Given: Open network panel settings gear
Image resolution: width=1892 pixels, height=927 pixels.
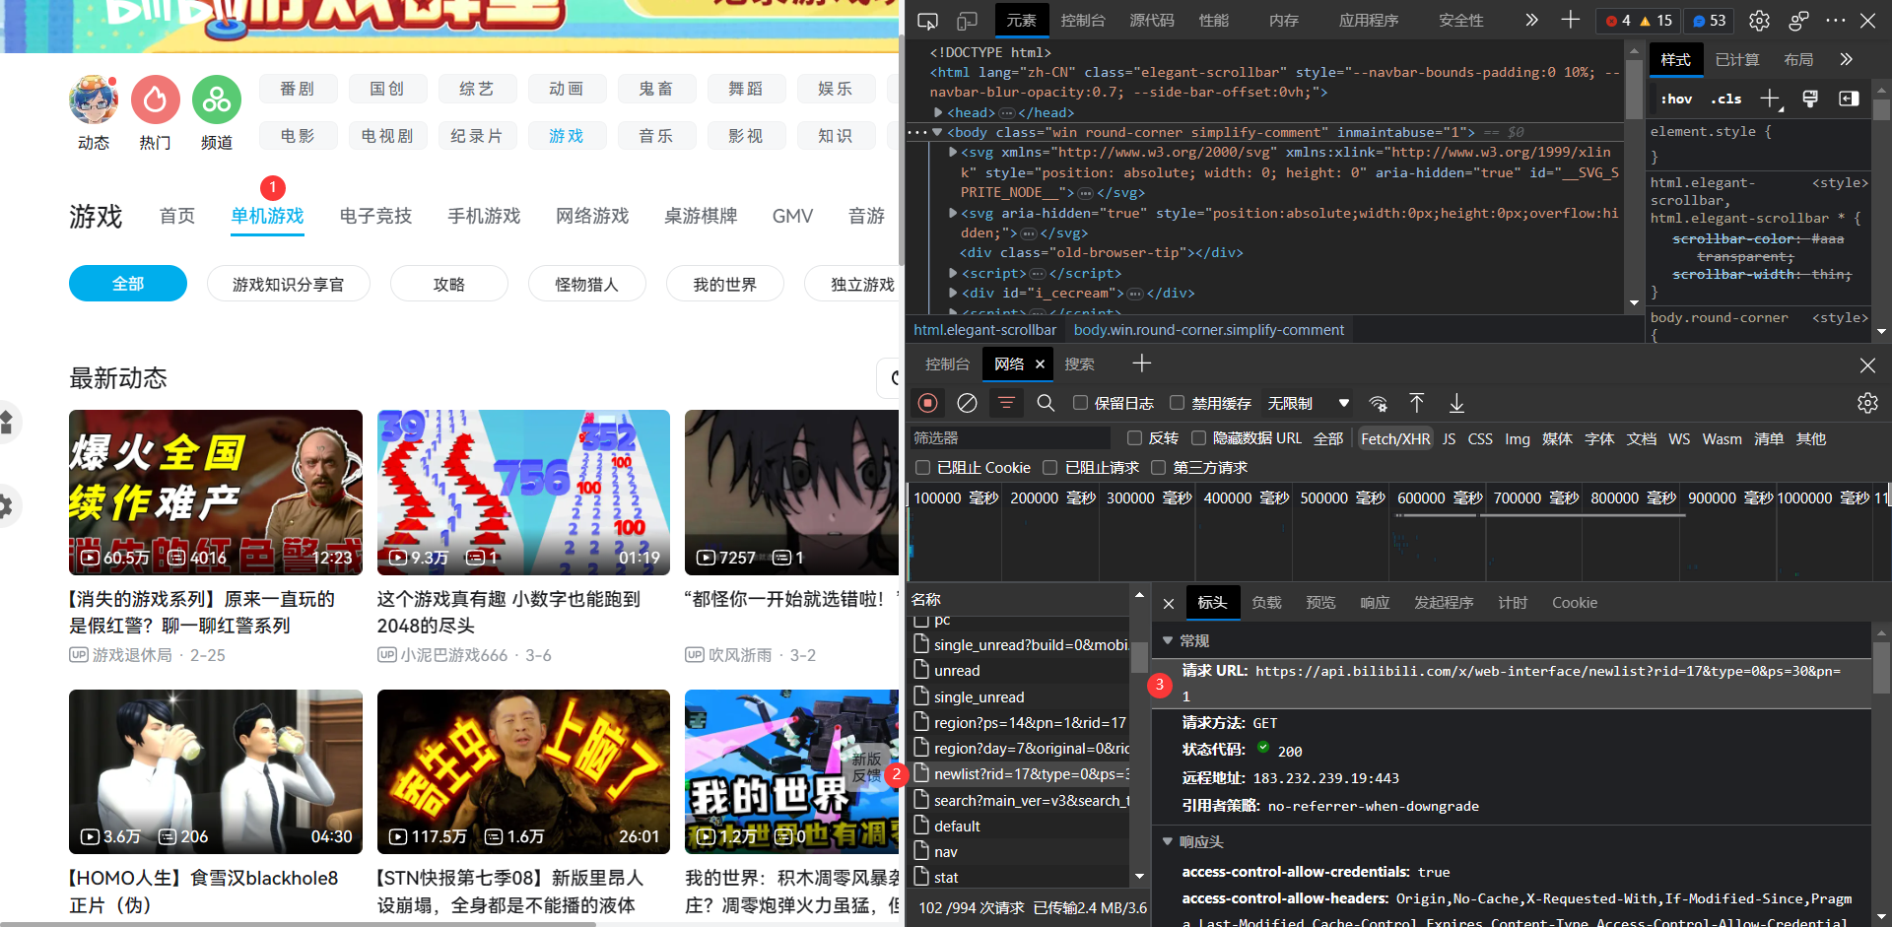Looking at the screenshot, I should pyautogui.click(x=1867, y=403).
